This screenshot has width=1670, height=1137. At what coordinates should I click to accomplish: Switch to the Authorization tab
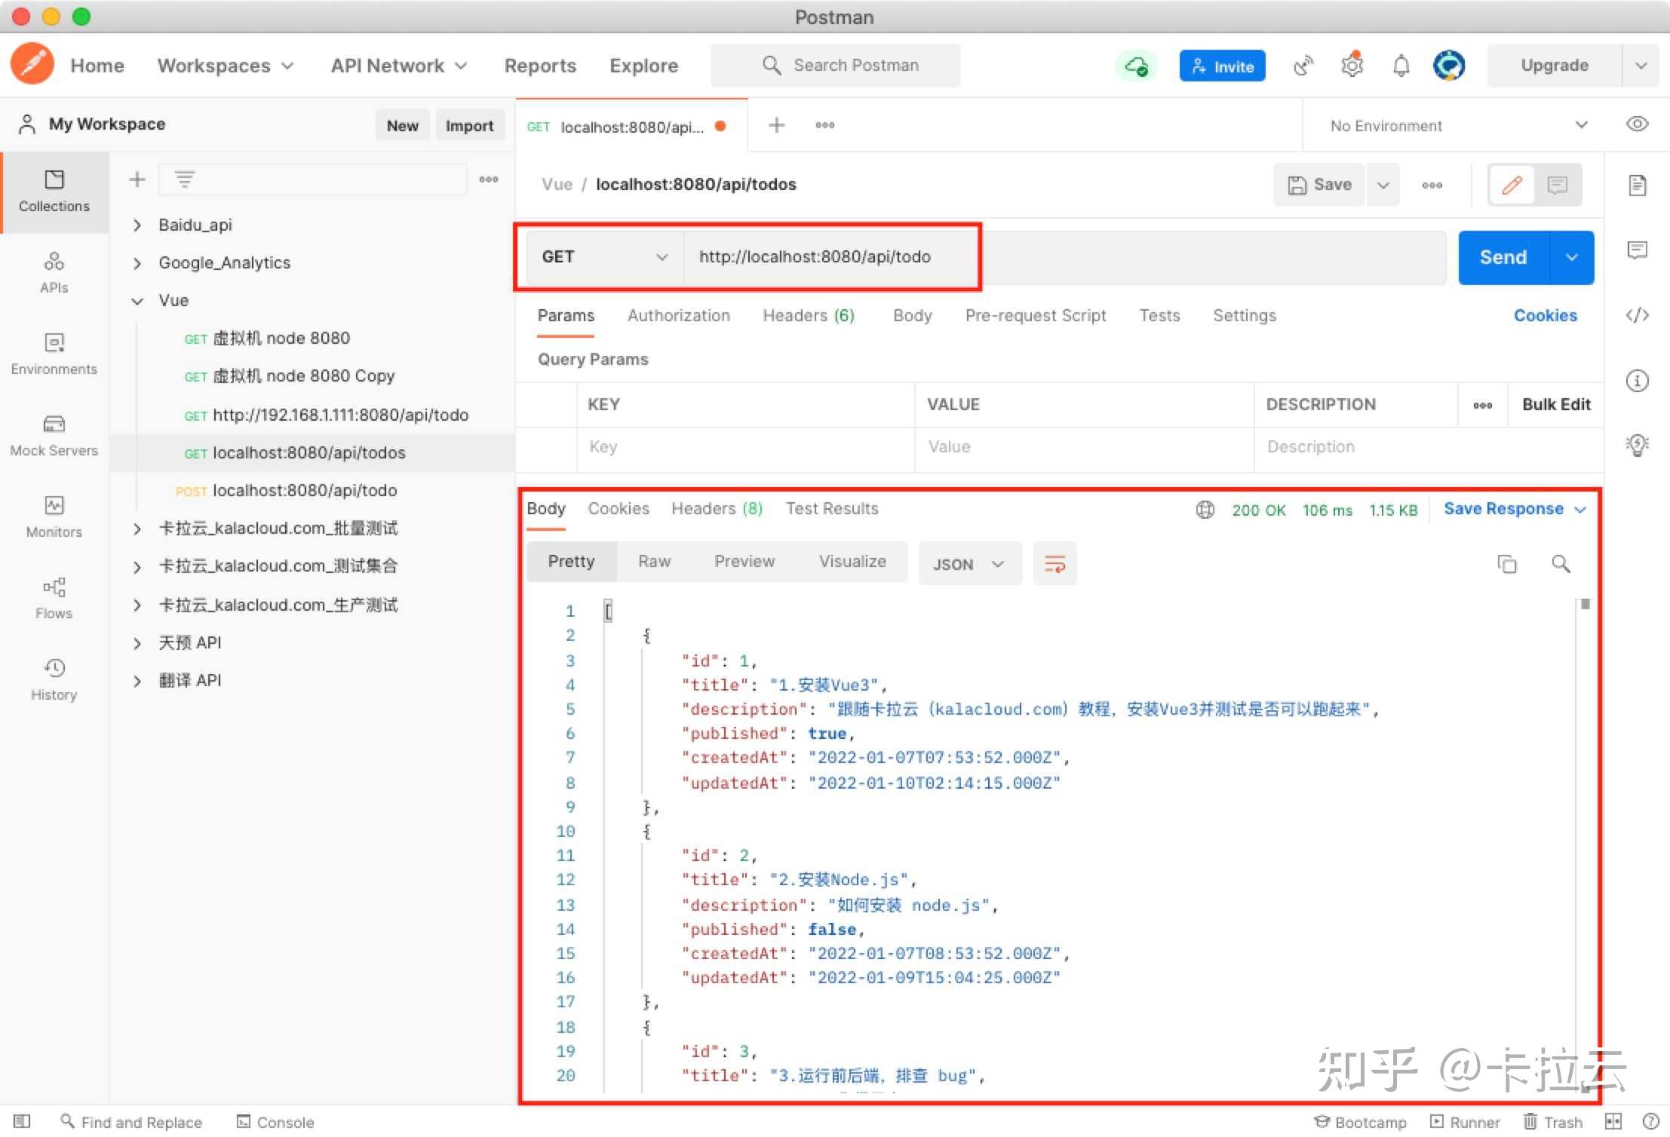click(x=678, y=315)
